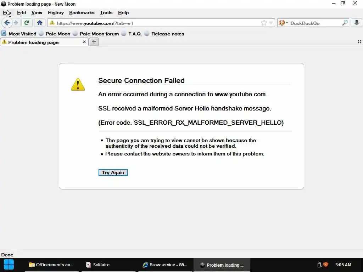Viewport: 363px width, 272px height.
Task: Open the Release notes bookmark
Action: pos(164,34)
